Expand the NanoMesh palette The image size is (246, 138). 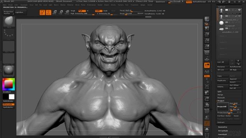point(223,135)
